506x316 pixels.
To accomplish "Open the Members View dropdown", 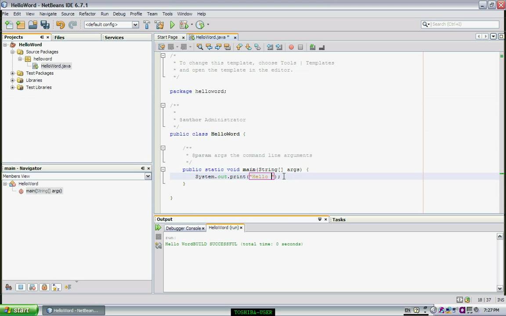I will [x=148, y=176].
